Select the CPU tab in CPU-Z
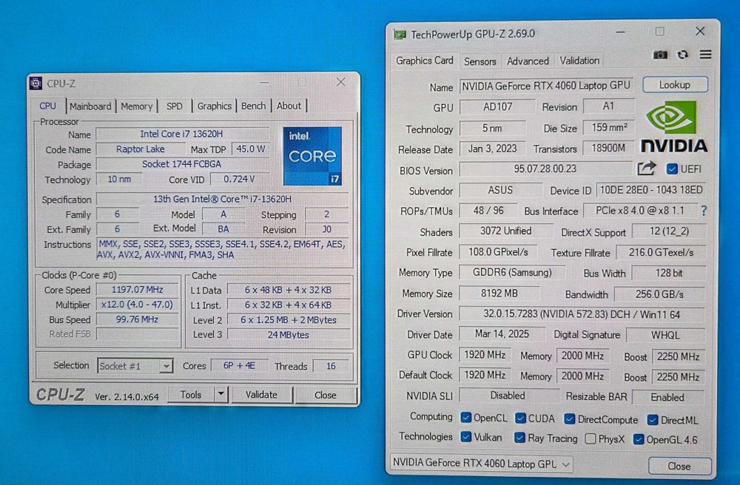Screen dimensions: 740x485 48,106
